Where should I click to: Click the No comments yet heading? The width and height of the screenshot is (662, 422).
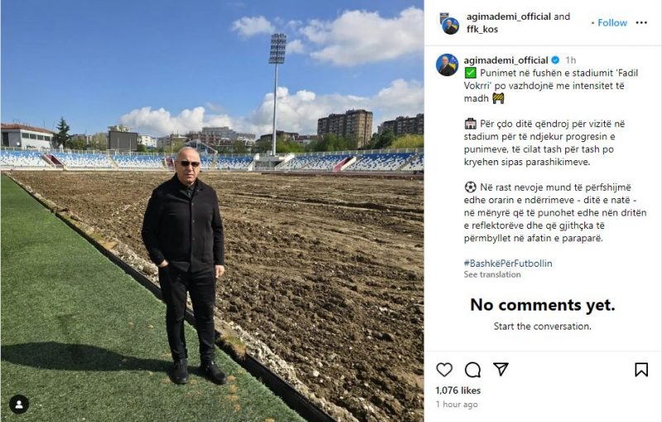tap(543, 305)
